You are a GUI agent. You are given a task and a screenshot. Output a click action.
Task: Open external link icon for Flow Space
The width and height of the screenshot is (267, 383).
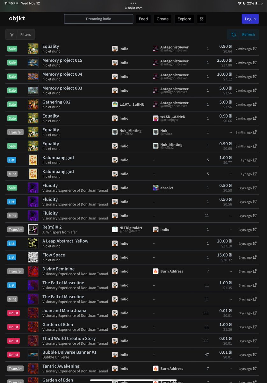255,257
